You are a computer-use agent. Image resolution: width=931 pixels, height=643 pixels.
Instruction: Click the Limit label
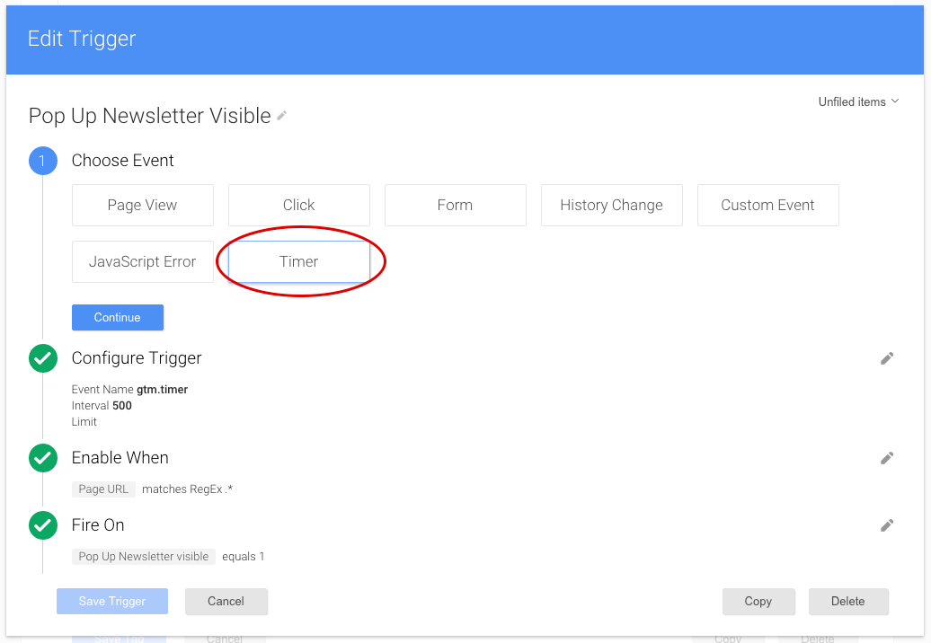(84, 422)
